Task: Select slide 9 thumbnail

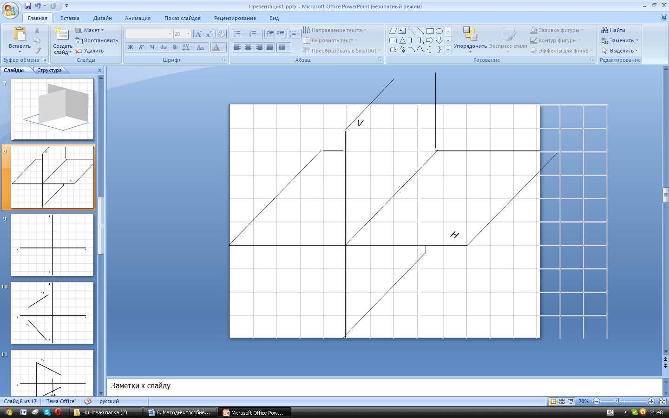Action: coord(52,245)
